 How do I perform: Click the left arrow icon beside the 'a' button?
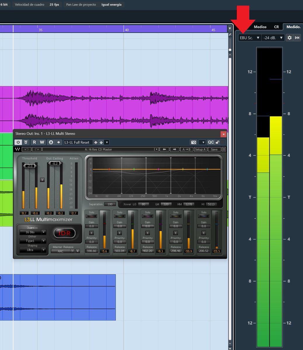58,142
